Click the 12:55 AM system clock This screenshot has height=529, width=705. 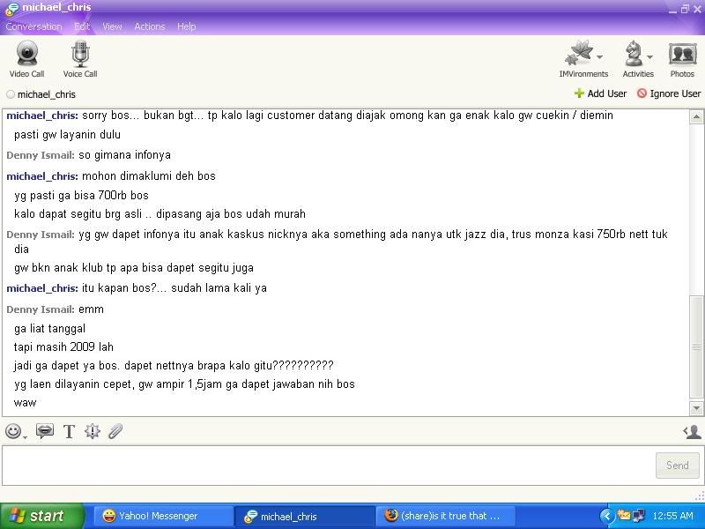coord(672,516)
